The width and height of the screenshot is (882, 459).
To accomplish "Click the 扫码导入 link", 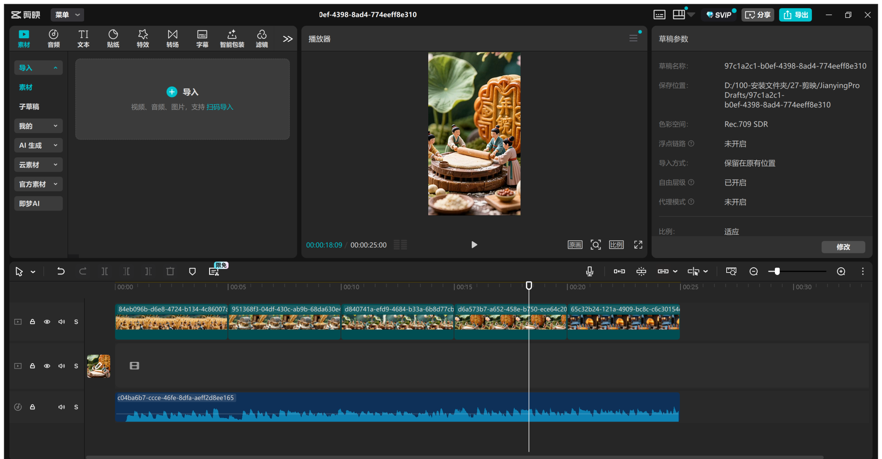I will [x=220, y=107].
